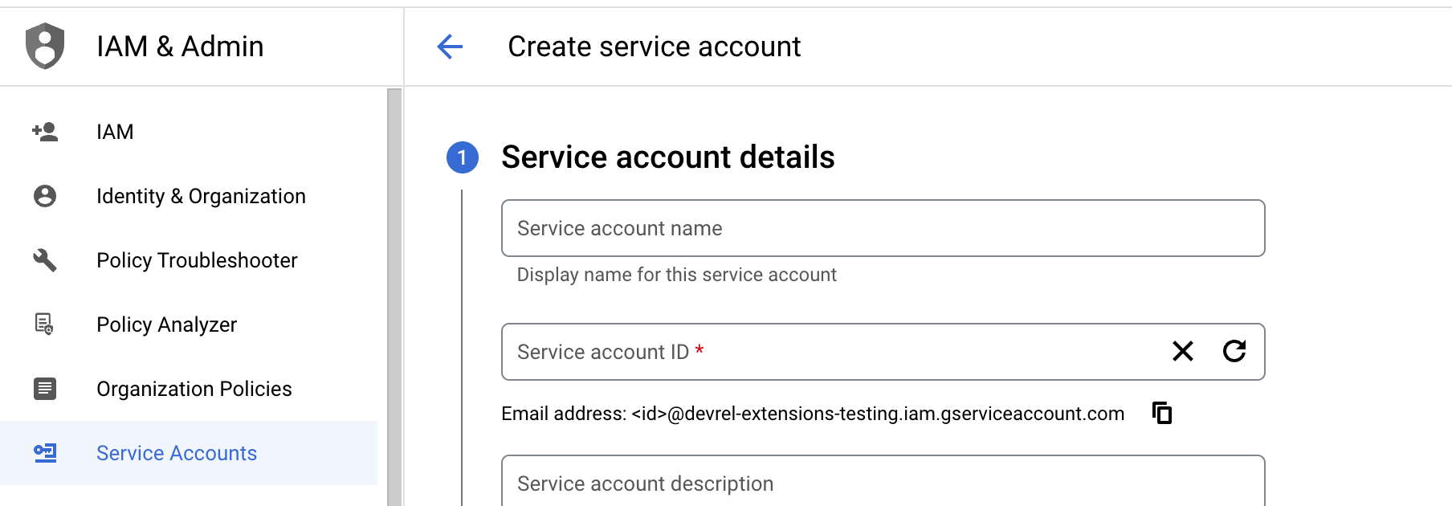Open Identity & Organization page
The image size is (1452, 506).
pyautogui.click(x=201, y=196)
